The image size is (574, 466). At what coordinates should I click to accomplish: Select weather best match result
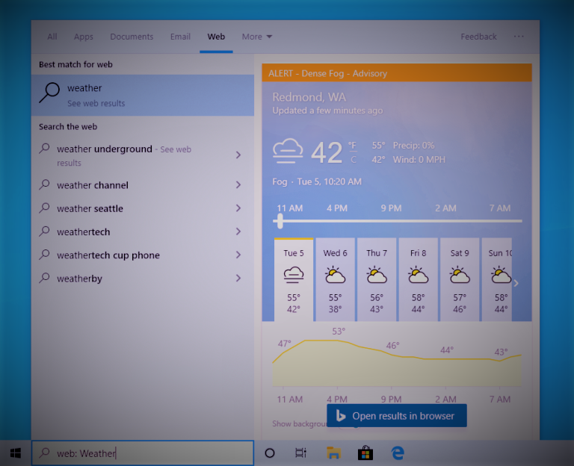tap(143, 95)
